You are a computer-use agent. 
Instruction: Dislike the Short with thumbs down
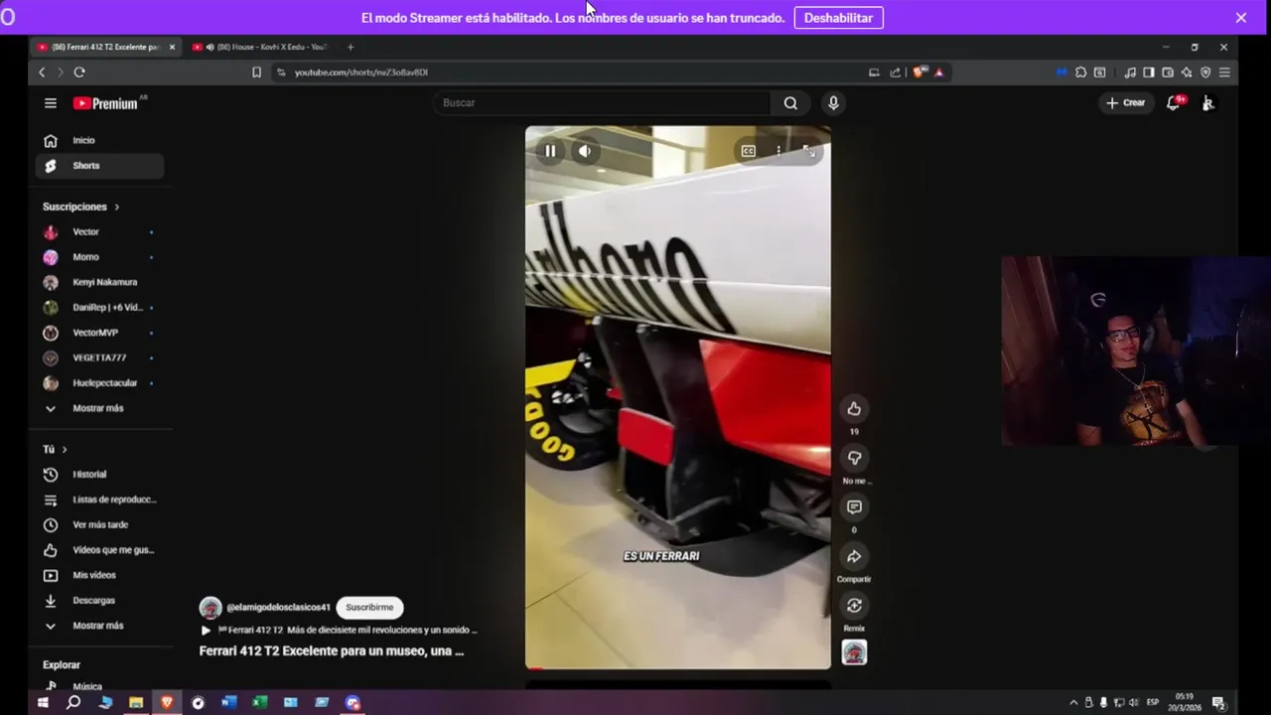[x=854, y=458]
